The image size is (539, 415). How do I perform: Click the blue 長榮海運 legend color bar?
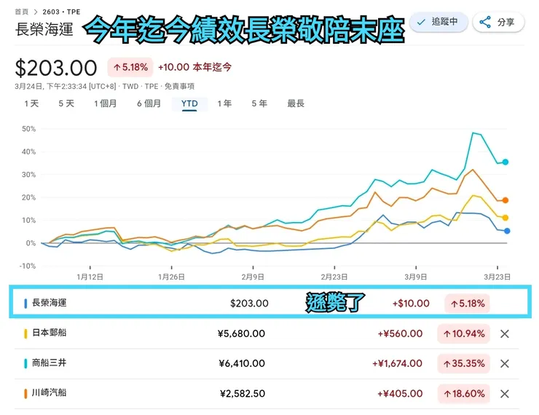[x=25, y=304]
